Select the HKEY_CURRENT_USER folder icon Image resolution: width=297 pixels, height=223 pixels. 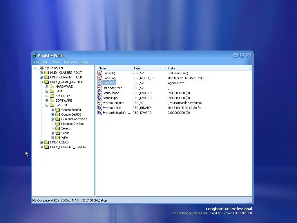pyautogui.click(x=47, y=77)
